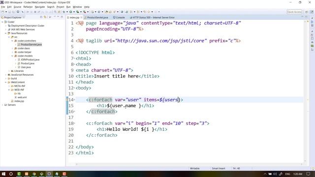Viewport: 315px width, 177px height.
Task: Open the New wizard dropdown arrow
Action: click(6, 12)
